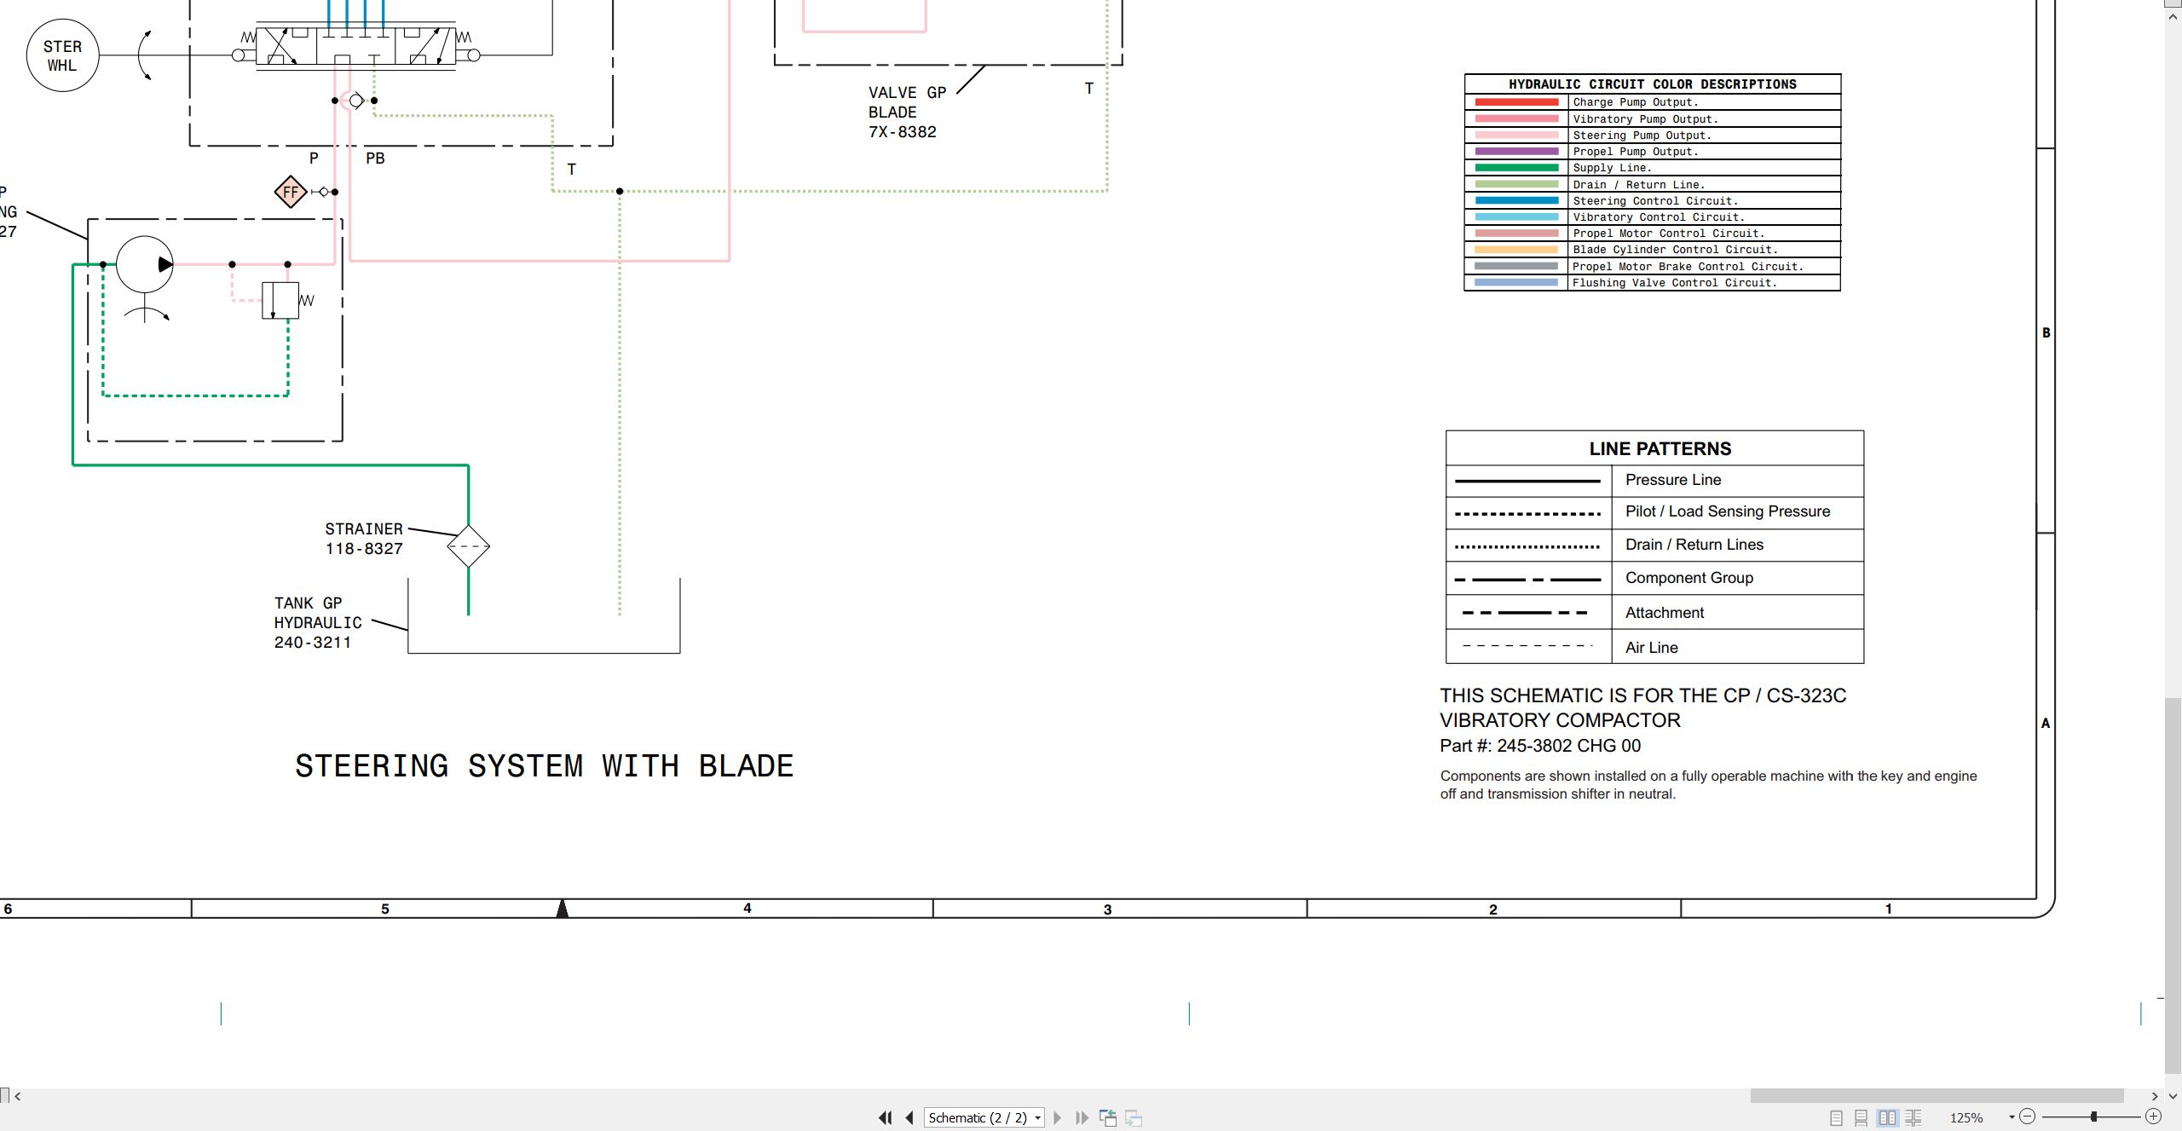
Task: Click the "Vibratory Pump Output." legend text
Action: point(1645,119)
